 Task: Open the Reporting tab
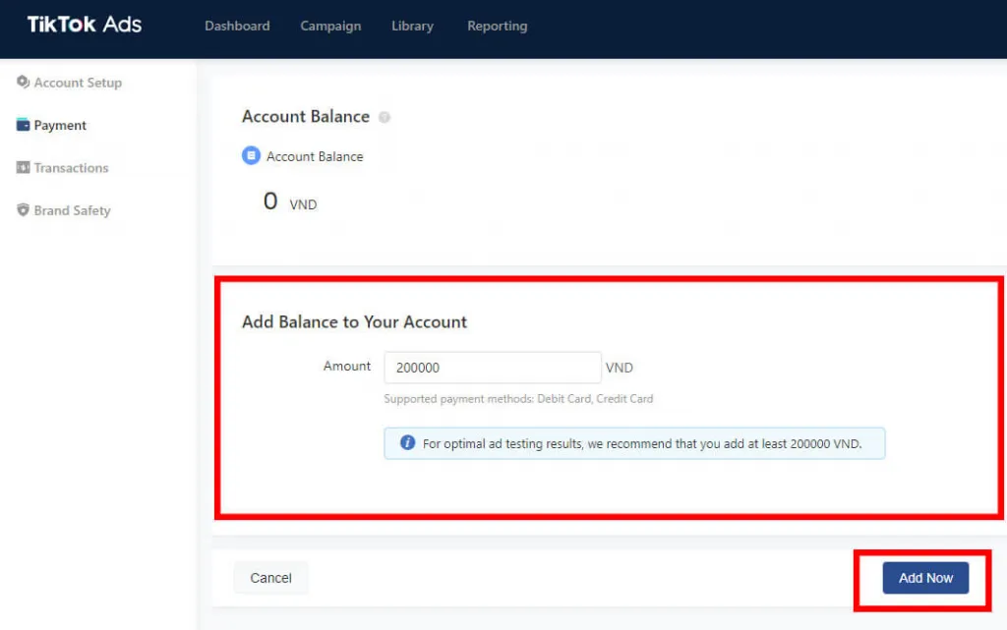(497, 27)
